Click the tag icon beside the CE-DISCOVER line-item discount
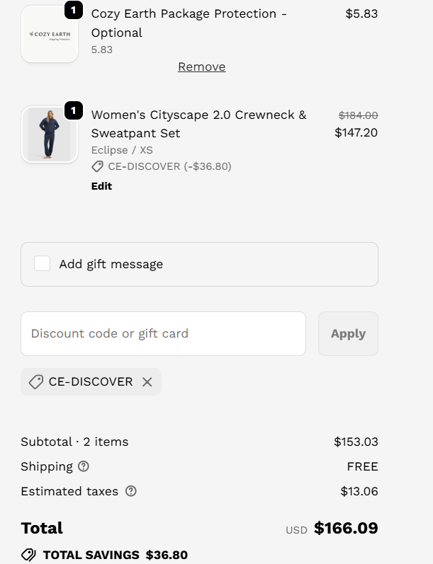433x564 pixels. 98,166
